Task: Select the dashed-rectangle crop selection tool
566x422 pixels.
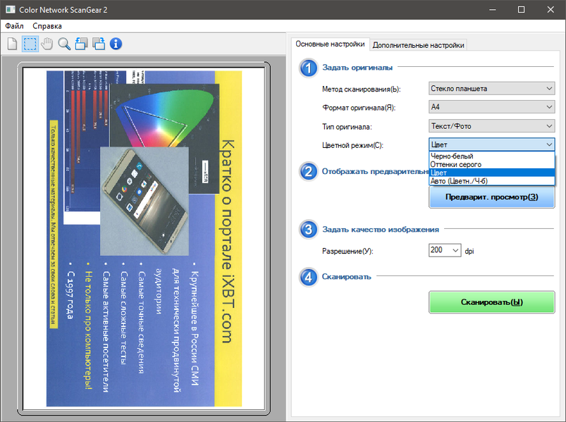Action: pos(30,44)
